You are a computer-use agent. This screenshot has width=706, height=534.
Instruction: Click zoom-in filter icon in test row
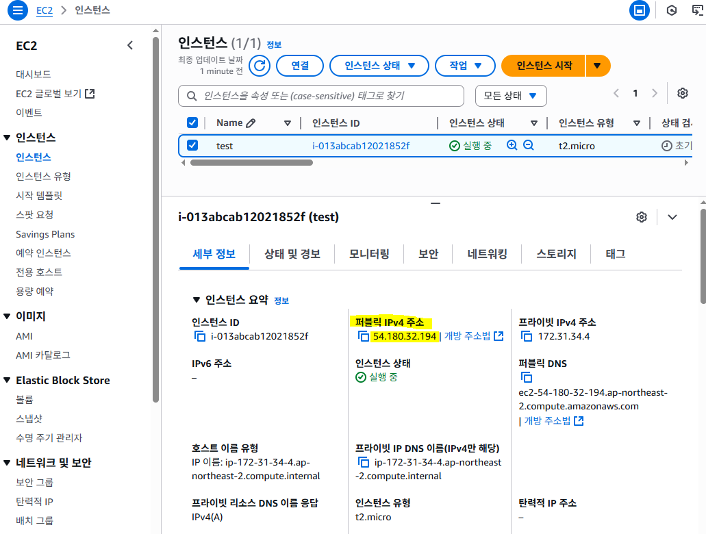pos(512,145)
